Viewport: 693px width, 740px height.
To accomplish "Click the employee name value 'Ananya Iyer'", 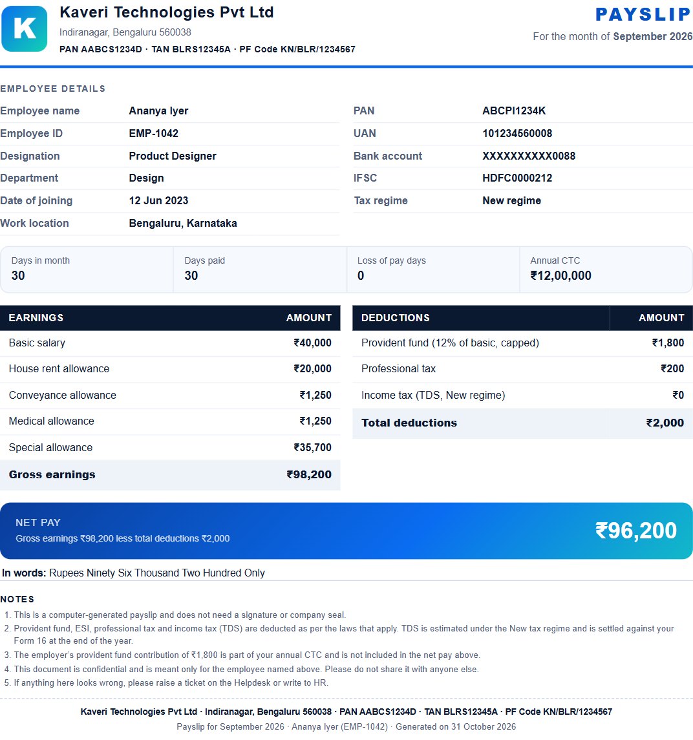I will click(x=158, y=111).
